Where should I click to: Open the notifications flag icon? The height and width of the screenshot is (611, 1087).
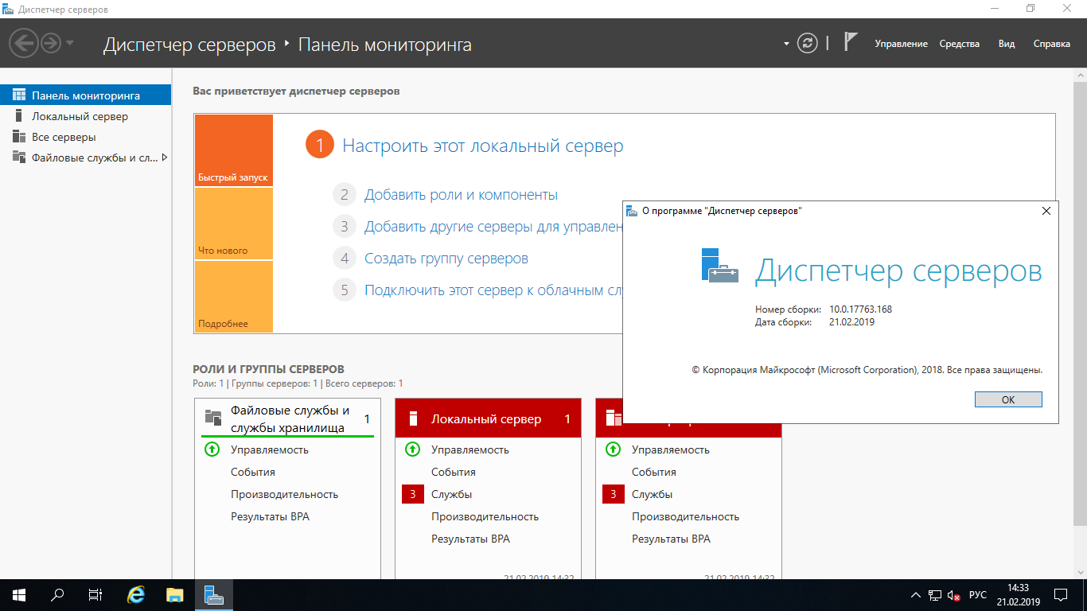pos(850,42)
